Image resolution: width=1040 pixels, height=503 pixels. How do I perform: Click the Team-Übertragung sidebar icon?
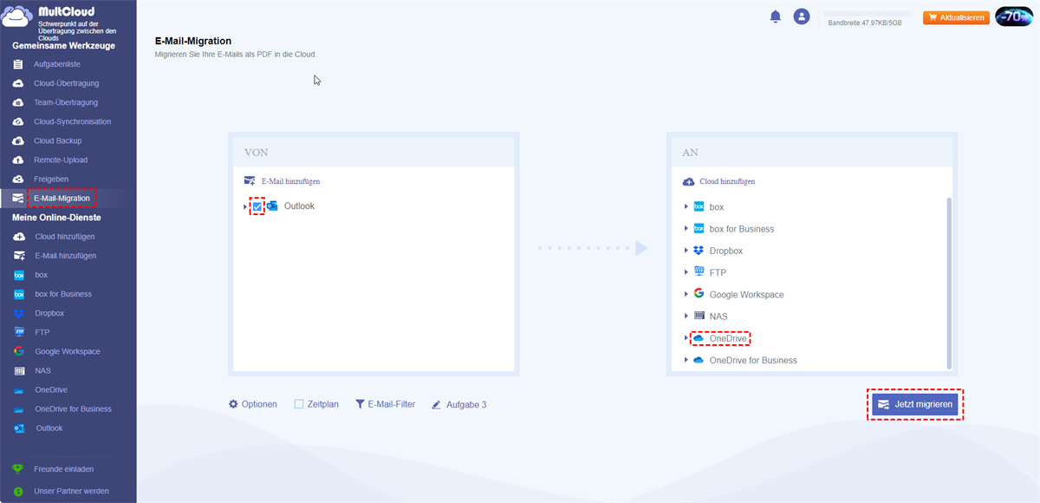tap(18, 103)
